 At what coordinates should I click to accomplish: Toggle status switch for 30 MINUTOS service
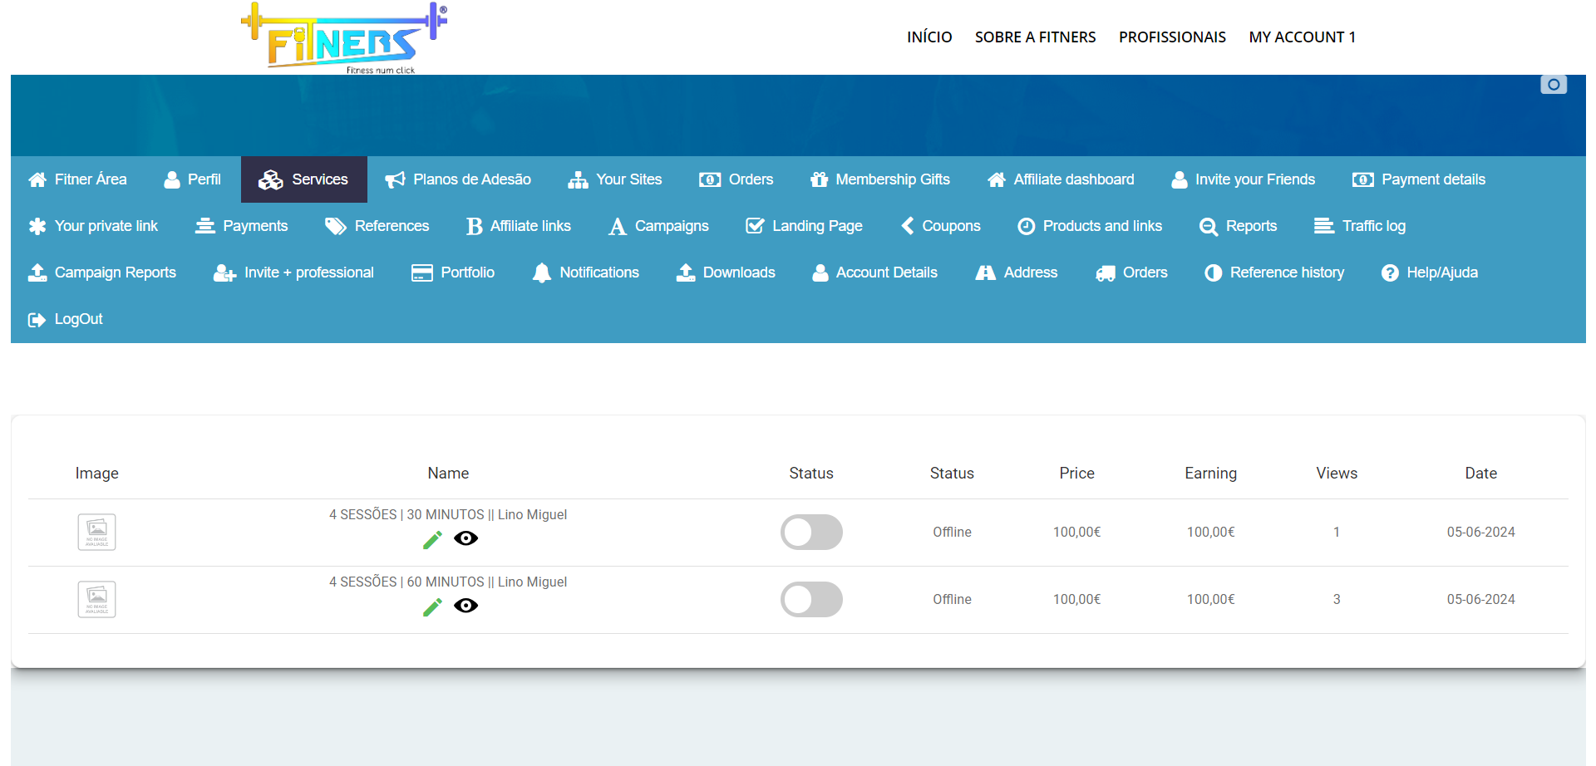click(811, 533)
